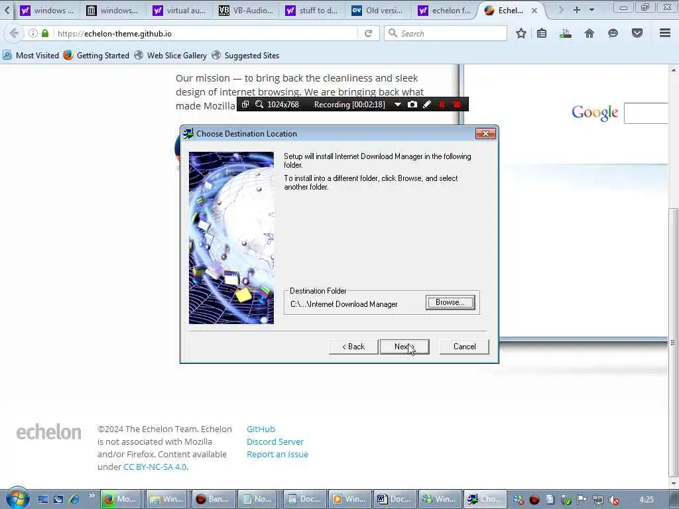Click the page's vertical scrollbar thumb

[x=674, y=342]
